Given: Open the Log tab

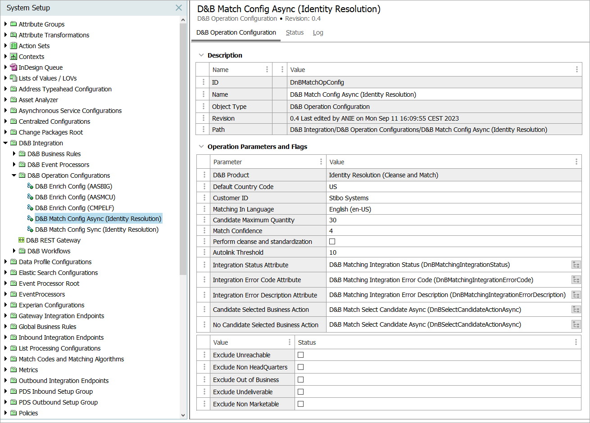Looking at the screenshot, I should (x=318, y=32).
